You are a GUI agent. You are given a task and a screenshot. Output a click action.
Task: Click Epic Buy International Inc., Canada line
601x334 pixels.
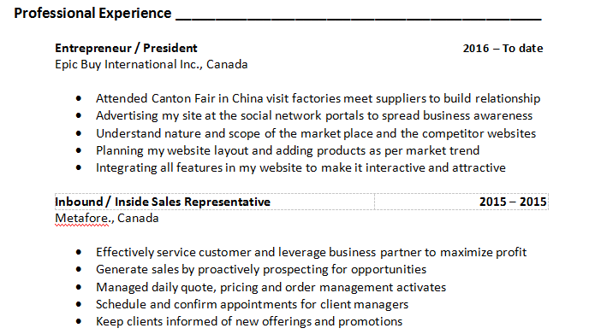click(x=151, y=64)
